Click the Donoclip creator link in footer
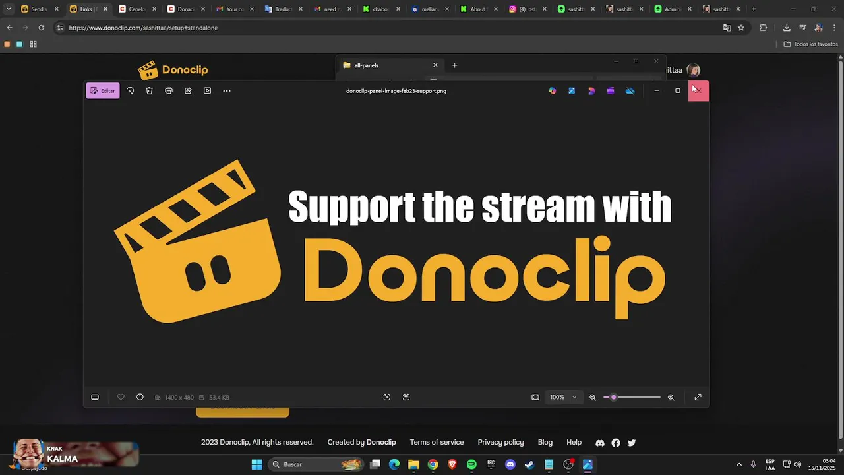Screen dimensions: 844x475 (381, 443)
